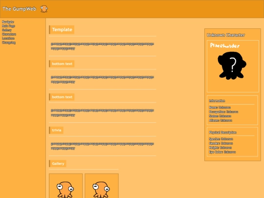
Task: Click the Placeholder silhouette character image
Action: click(233, 66)
